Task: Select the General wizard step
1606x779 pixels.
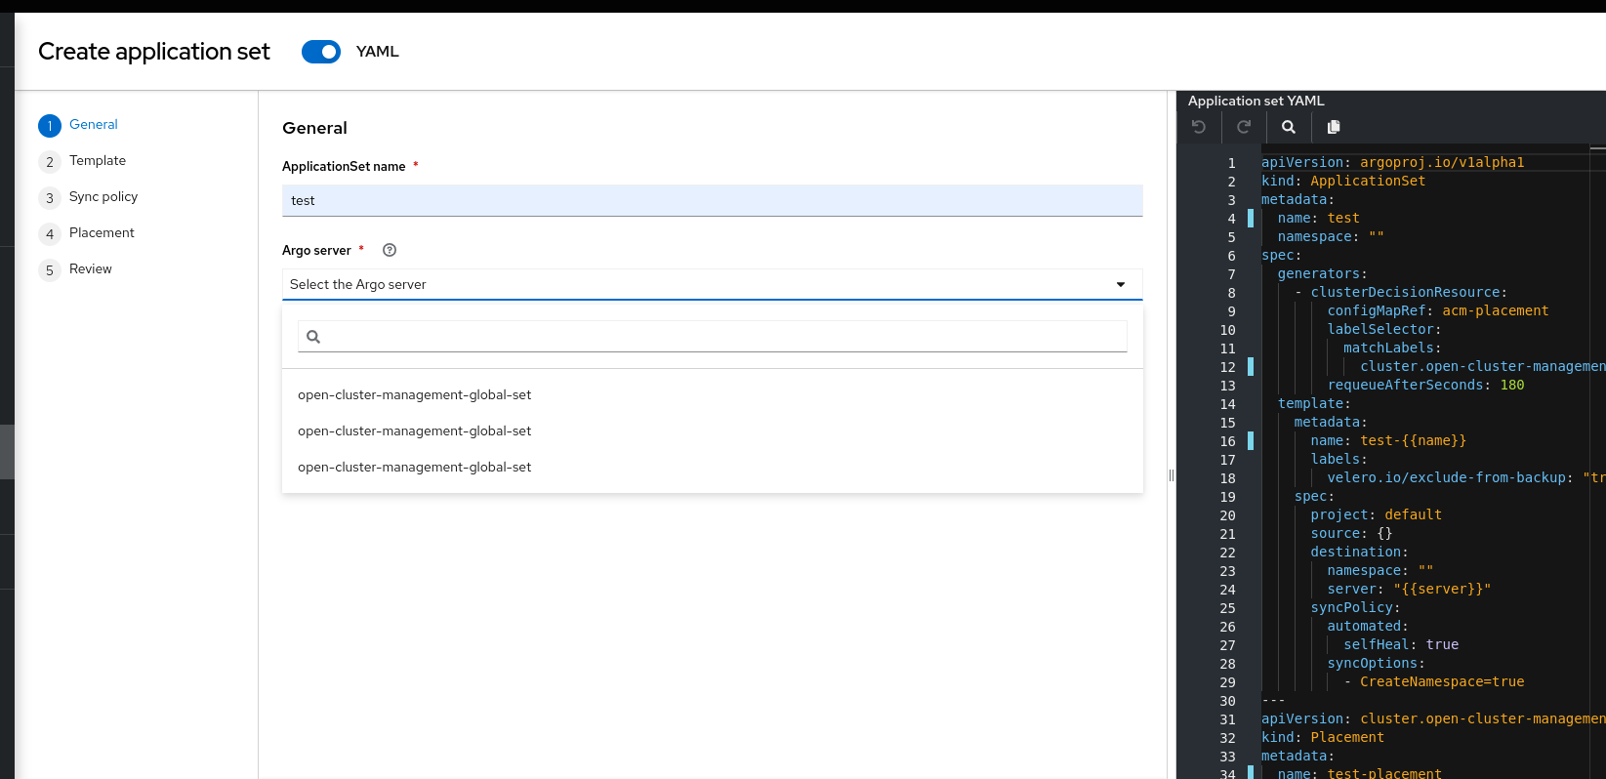Action: click(x=94, y=125)
